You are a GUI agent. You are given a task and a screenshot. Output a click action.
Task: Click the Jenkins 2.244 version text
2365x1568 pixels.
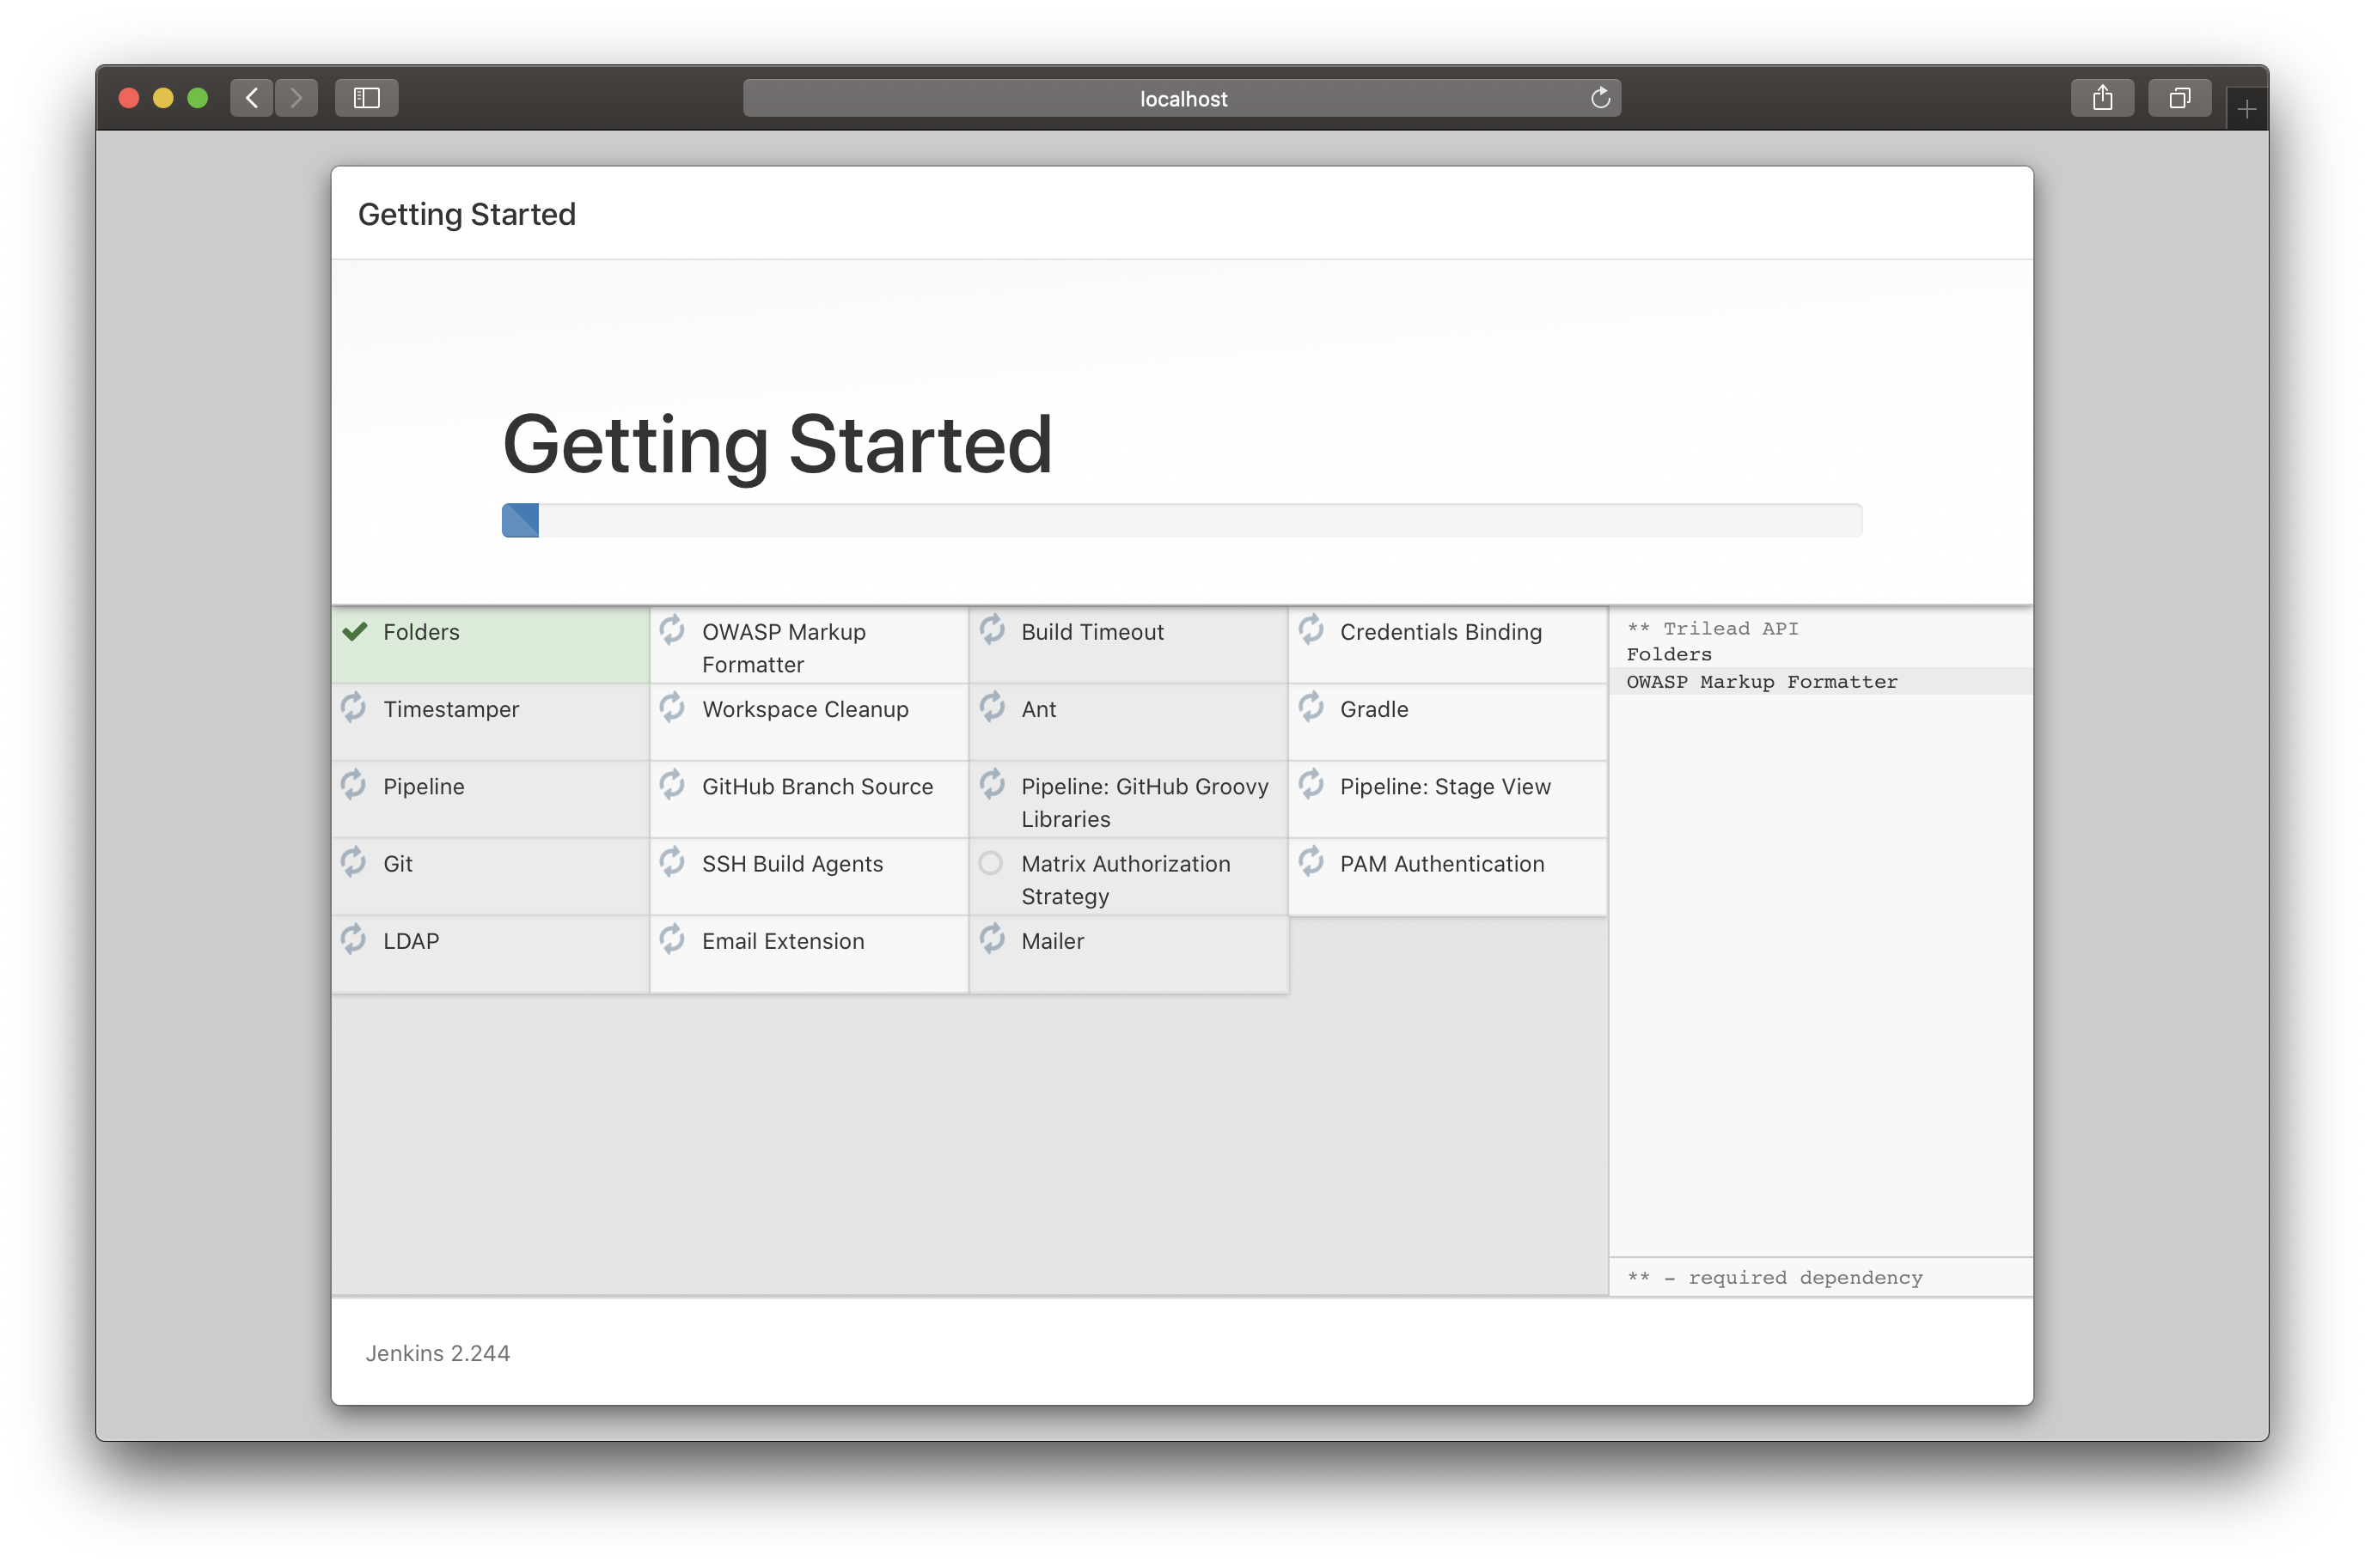(437, 1353)
